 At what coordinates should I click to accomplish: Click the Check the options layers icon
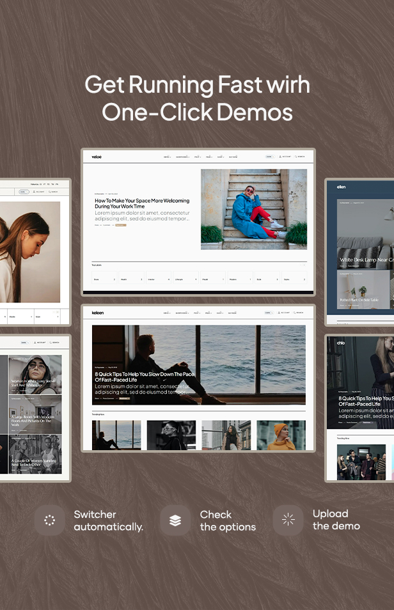175,520
